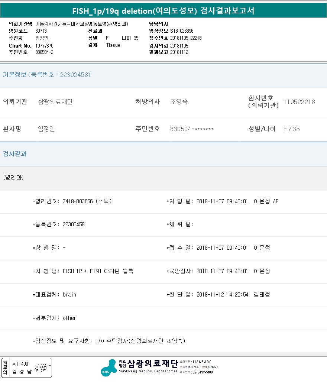Select pathology number ZM18-003056
The image size is (327, 382).
pos(78,201)
